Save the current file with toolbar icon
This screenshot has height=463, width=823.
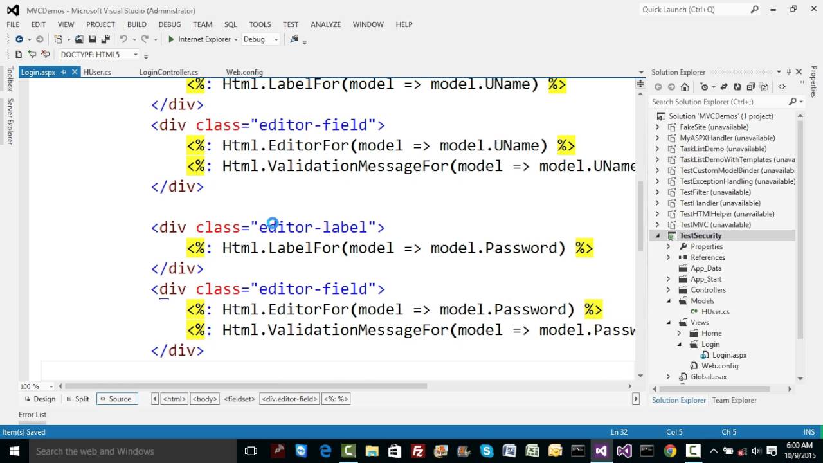coord(92,39)
